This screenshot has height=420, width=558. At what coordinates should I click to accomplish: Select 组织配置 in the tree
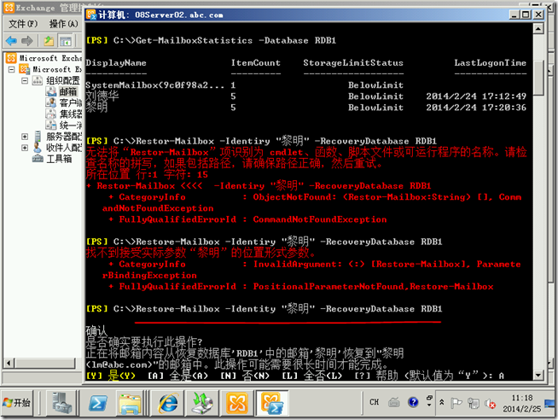63,80
